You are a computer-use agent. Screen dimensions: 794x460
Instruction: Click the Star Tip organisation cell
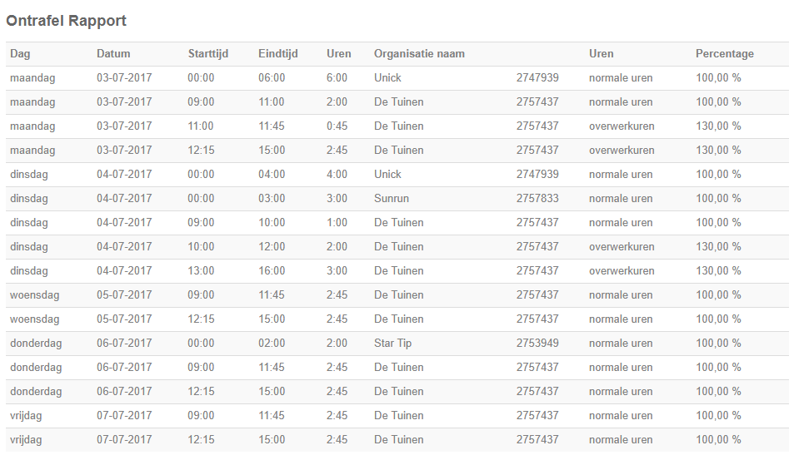coord(393,344)
